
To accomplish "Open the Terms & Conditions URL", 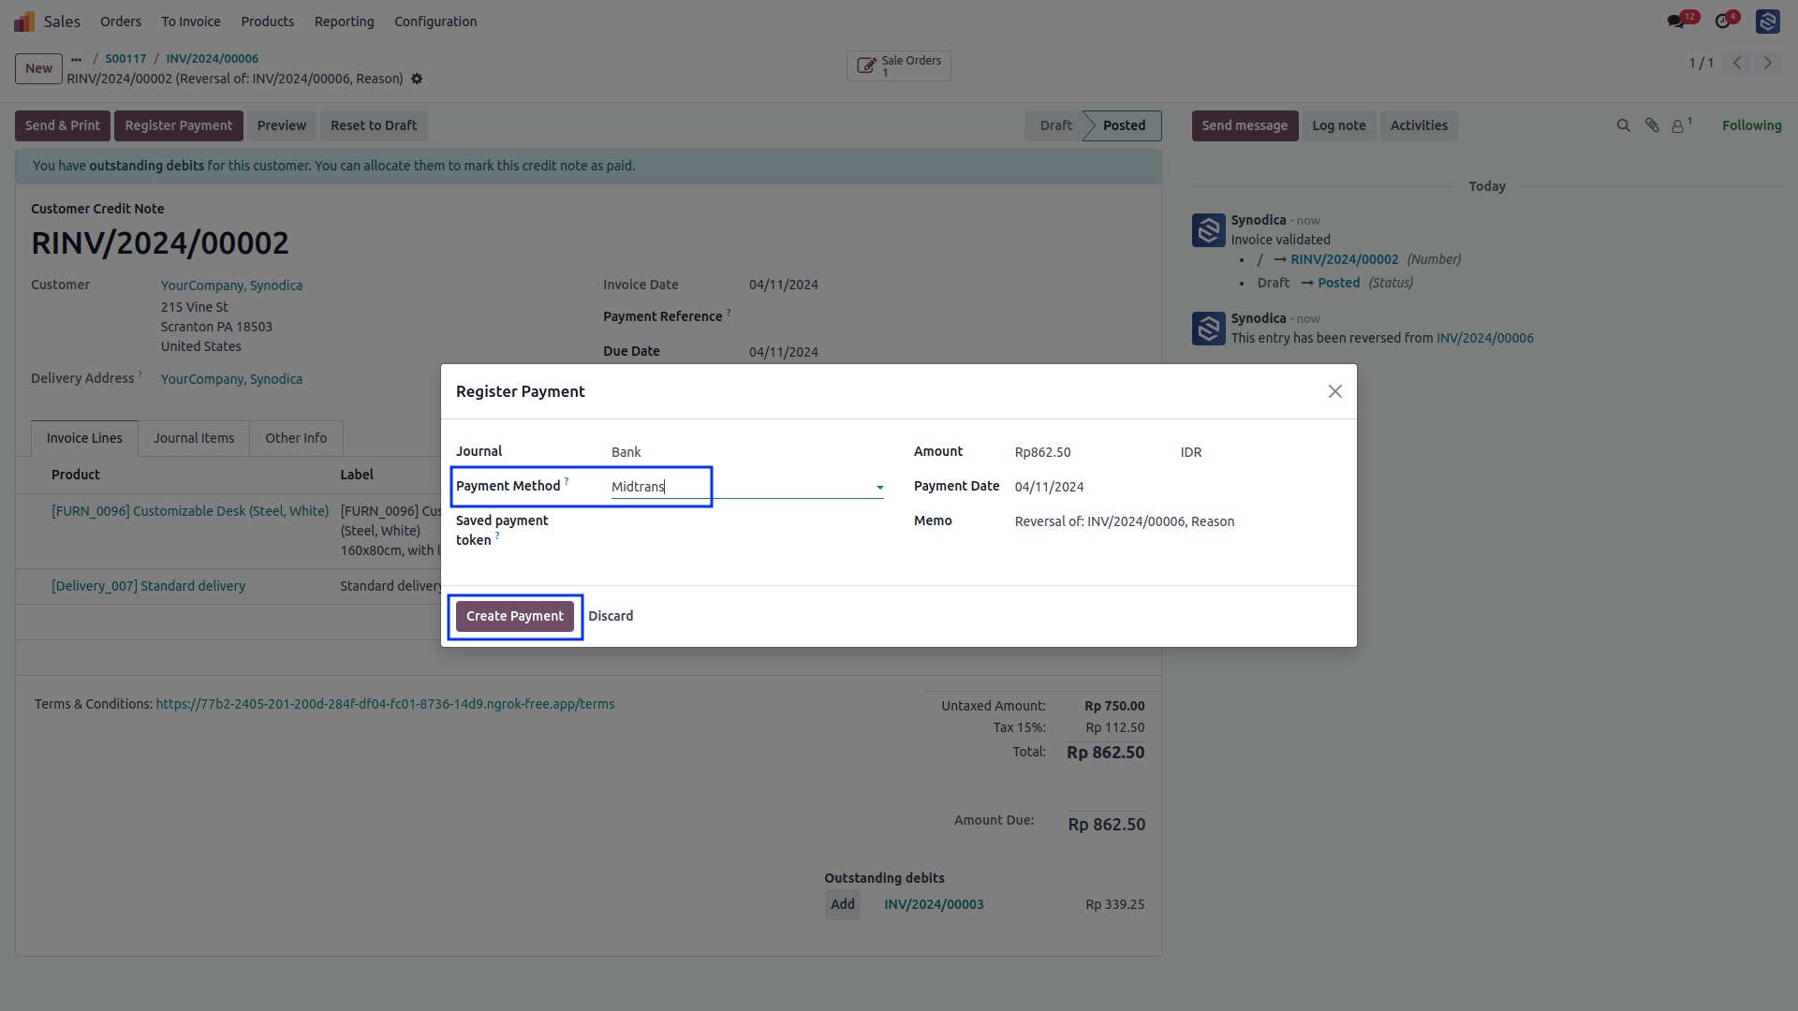I will point(385,704).
